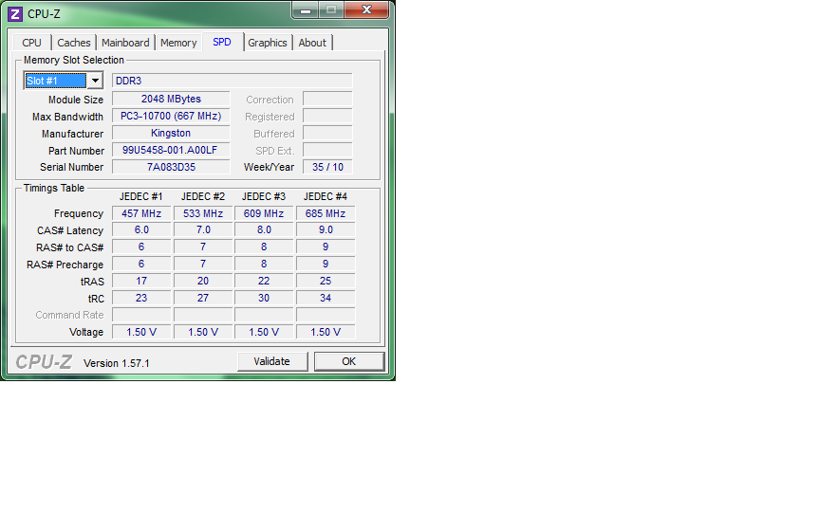820x512 pixels.
Task: Click CAS# Latency value 8.0
Action: pyautogui.click(x=264, y=230)
